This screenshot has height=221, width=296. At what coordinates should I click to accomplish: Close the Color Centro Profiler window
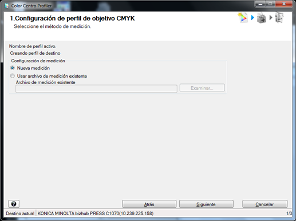pos(284,4)
